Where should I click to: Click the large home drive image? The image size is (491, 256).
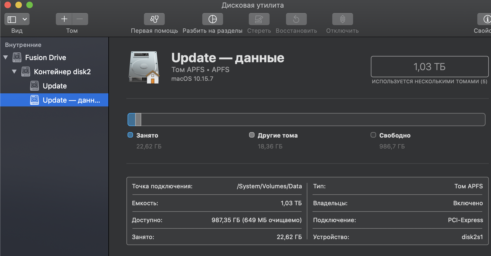(x=144, y=67)
